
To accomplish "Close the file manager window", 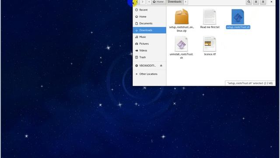I will (271, 2).
